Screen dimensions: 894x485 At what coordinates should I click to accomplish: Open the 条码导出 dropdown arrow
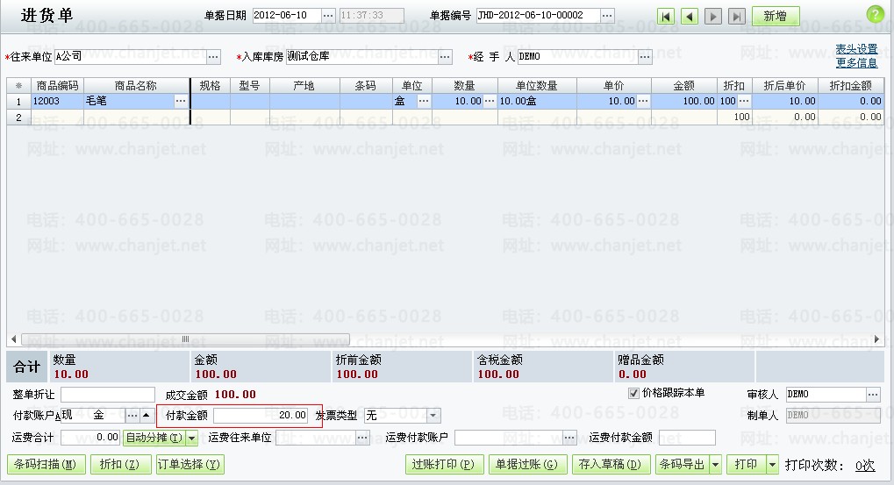(716, 464)
